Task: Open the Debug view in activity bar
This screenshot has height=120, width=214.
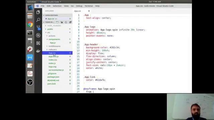Action: (38, 35)
